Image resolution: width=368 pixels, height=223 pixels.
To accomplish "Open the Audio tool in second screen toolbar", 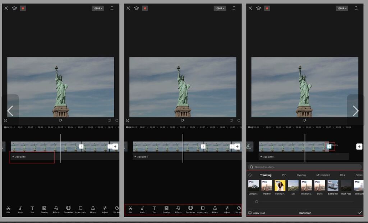I will click(142, 209).
